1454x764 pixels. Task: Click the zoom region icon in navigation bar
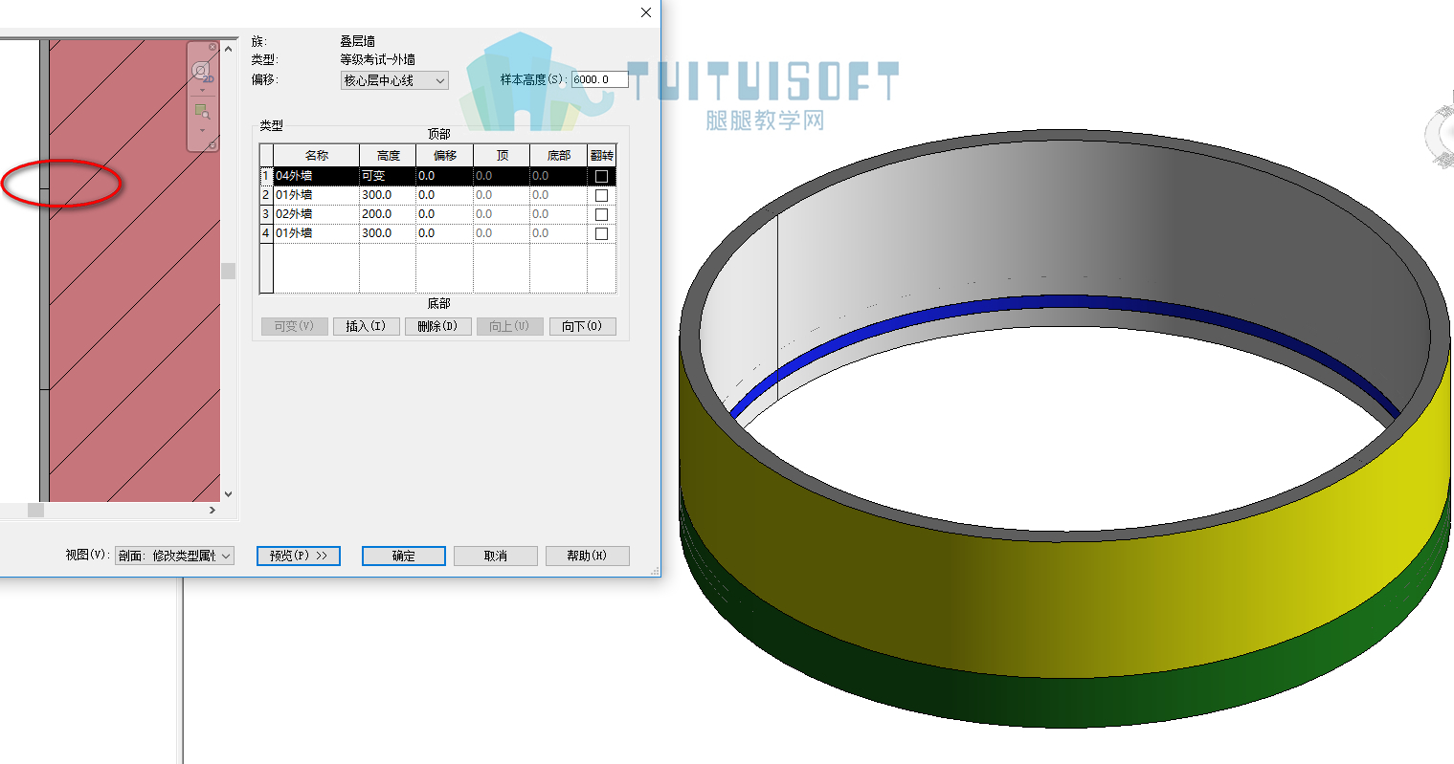(x=202, y=111)
